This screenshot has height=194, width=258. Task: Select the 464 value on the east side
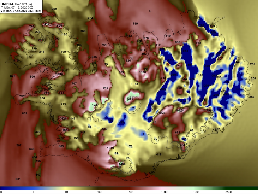point(238,62)
